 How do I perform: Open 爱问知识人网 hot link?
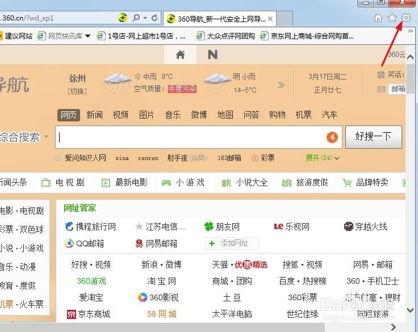point(85,158)
